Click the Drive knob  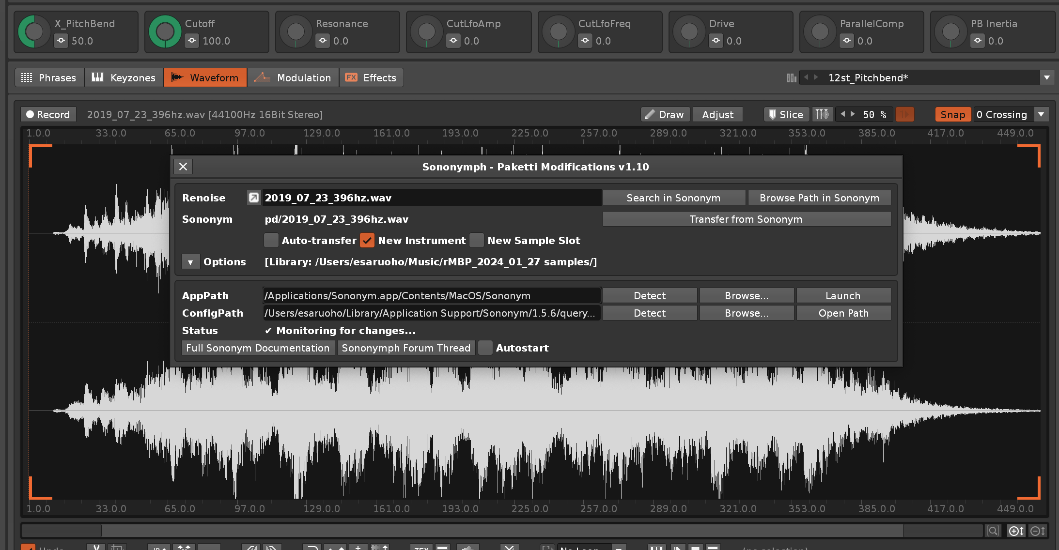[x=689, y=32]
